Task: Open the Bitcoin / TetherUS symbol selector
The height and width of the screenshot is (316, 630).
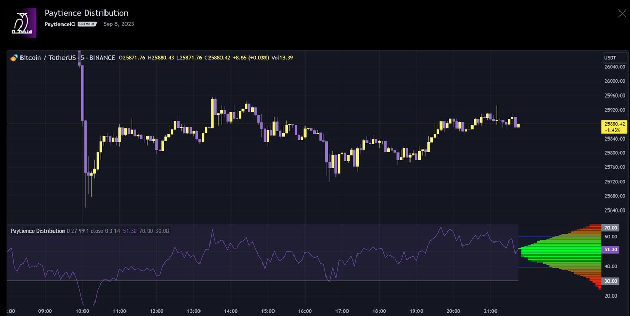Action: pos(46,58)
